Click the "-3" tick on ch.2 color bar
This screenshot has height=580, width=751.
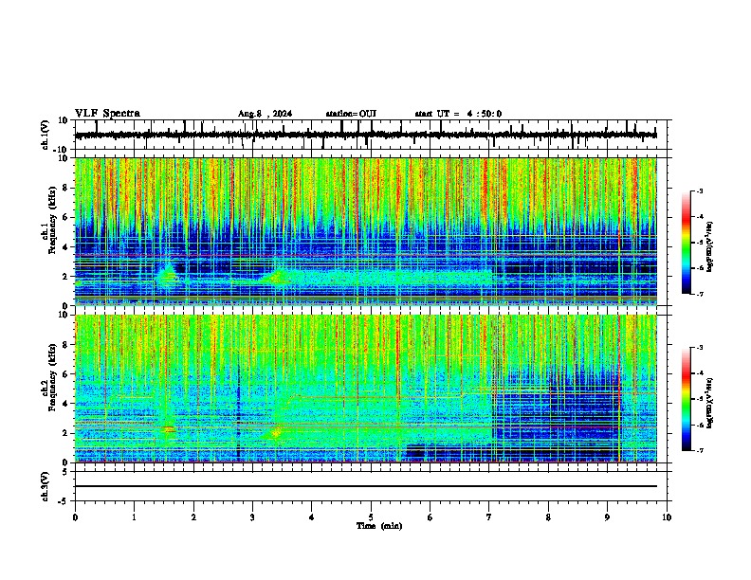(x=700, y=348)
